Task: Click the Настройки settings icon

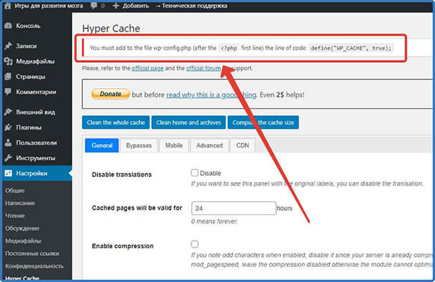Action: [8, 174]
